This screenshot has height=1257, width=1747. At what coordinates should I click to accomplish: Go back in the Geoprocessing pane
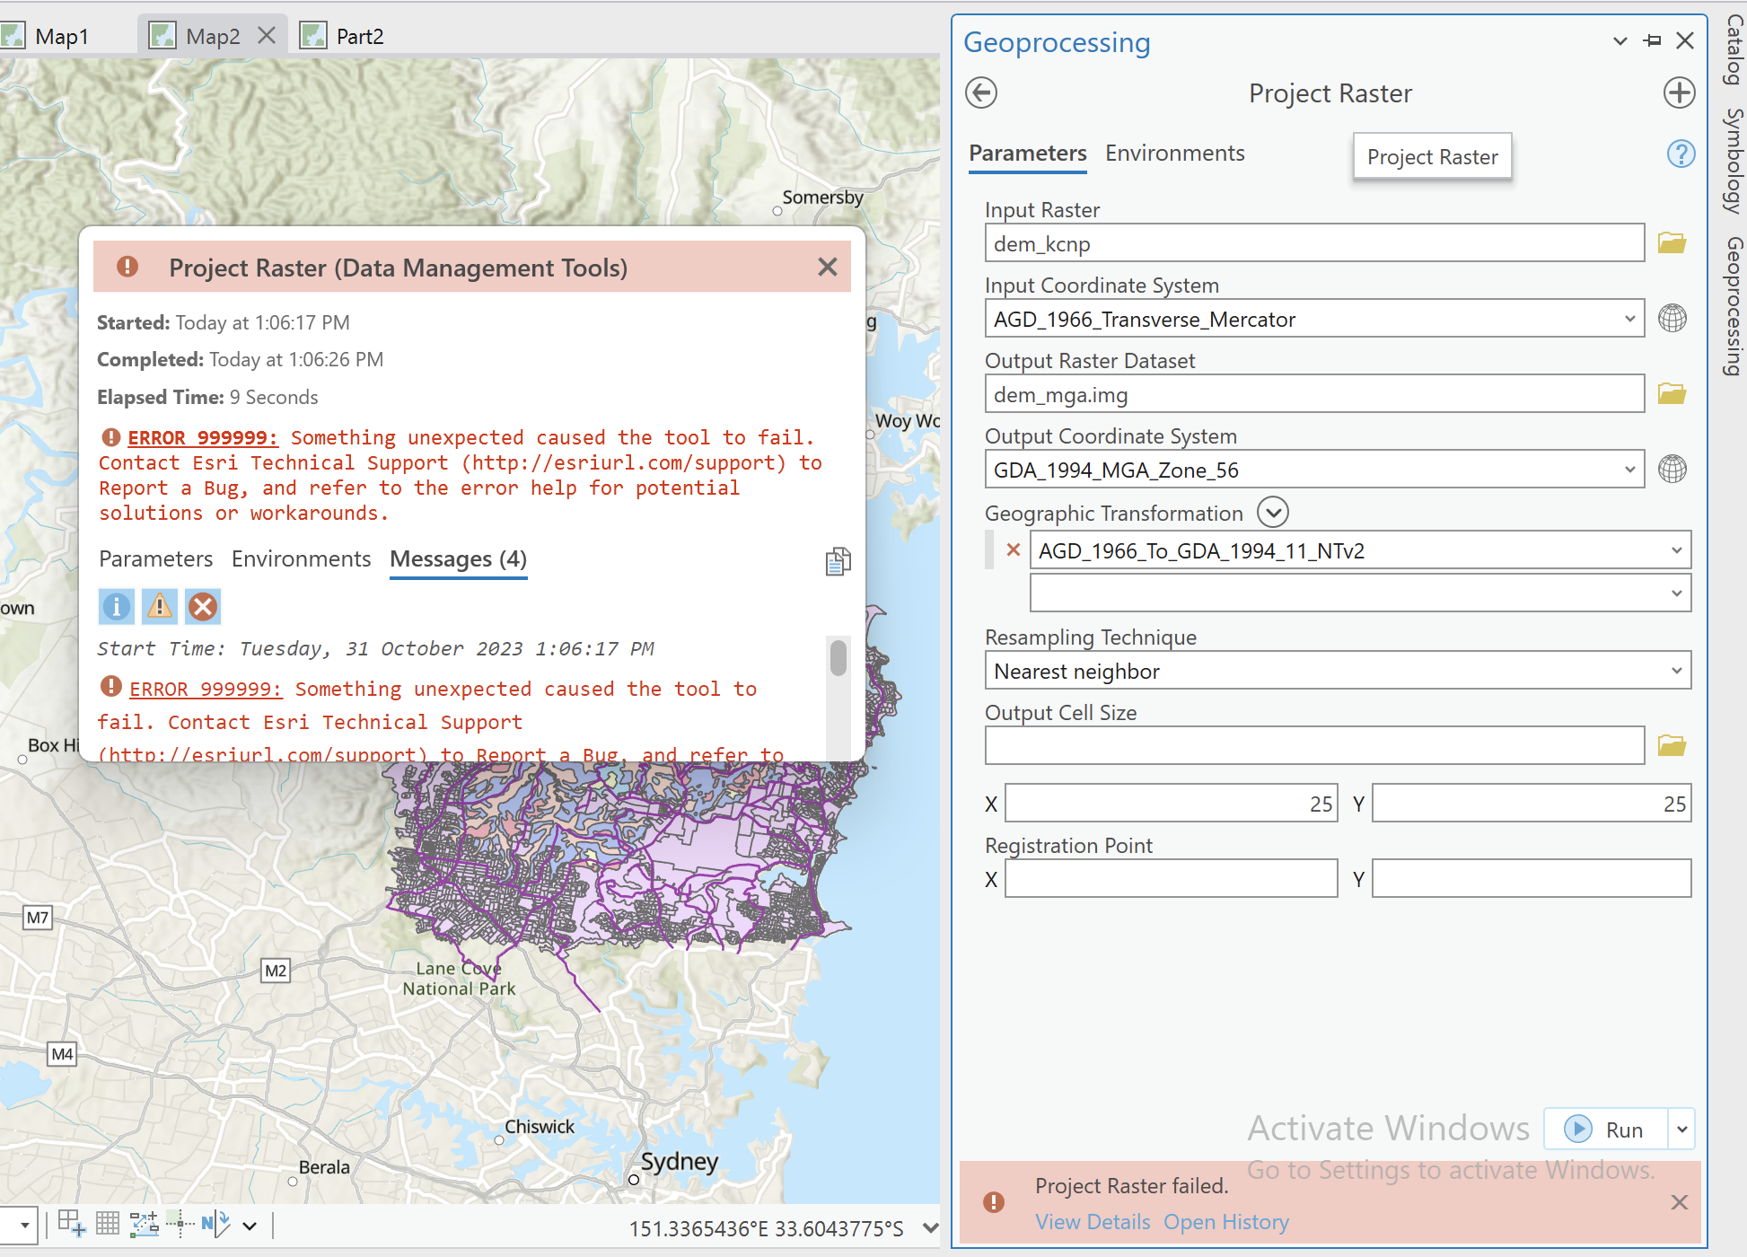point(983,92)
